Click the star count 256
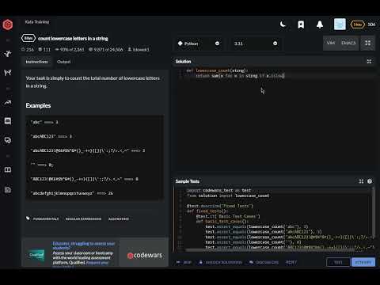This screenshot has width=380, height=285. point(28,49)
